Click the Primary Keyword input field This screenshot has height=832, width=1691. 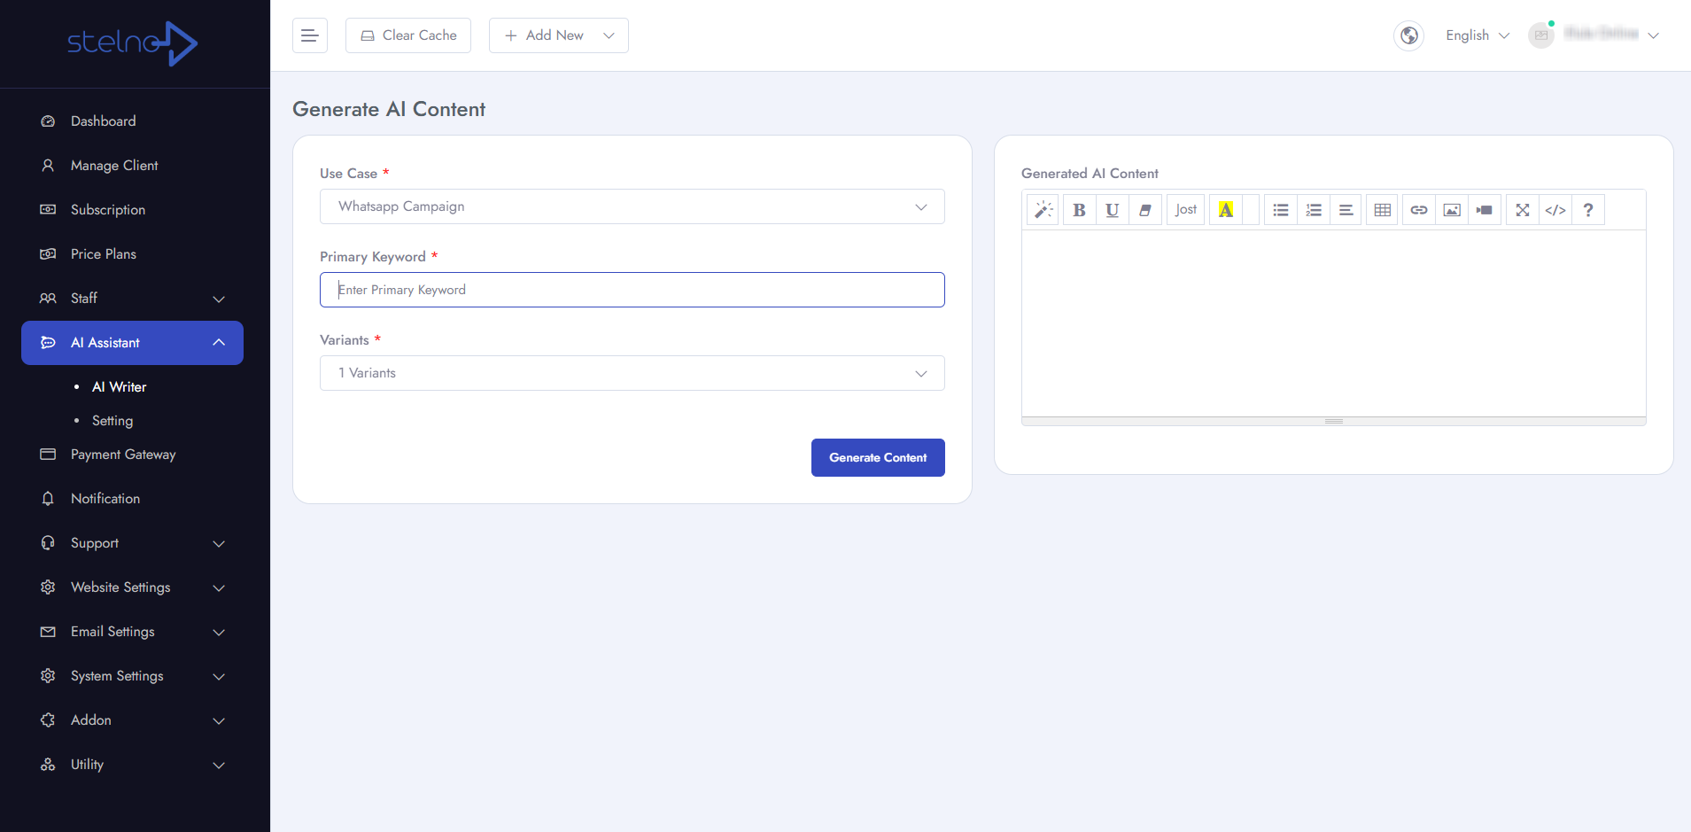coord(632,290)
